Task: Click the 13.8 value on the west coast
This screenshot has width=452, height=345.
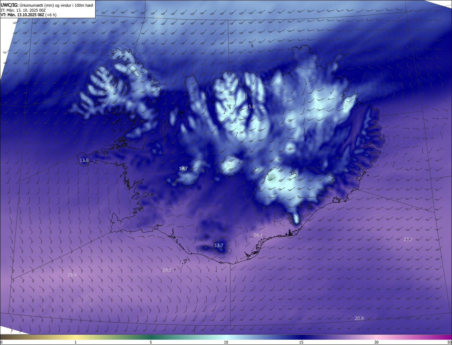Action: [x=84, y=160]
